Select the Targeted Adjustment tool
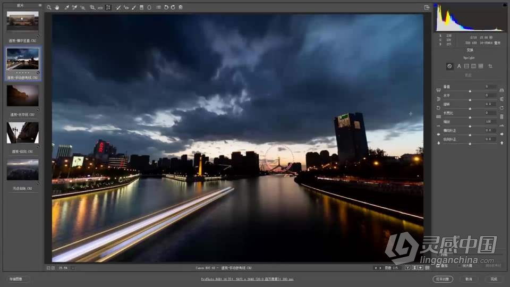 point(83,7)
